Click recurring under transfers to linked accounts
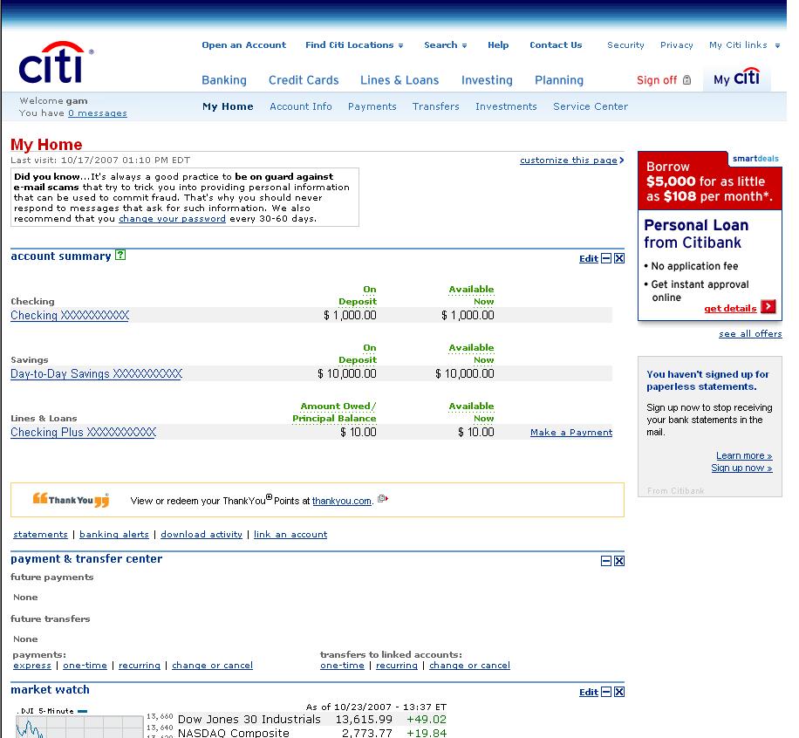The image size is (799, 738). tap(396, 665)
